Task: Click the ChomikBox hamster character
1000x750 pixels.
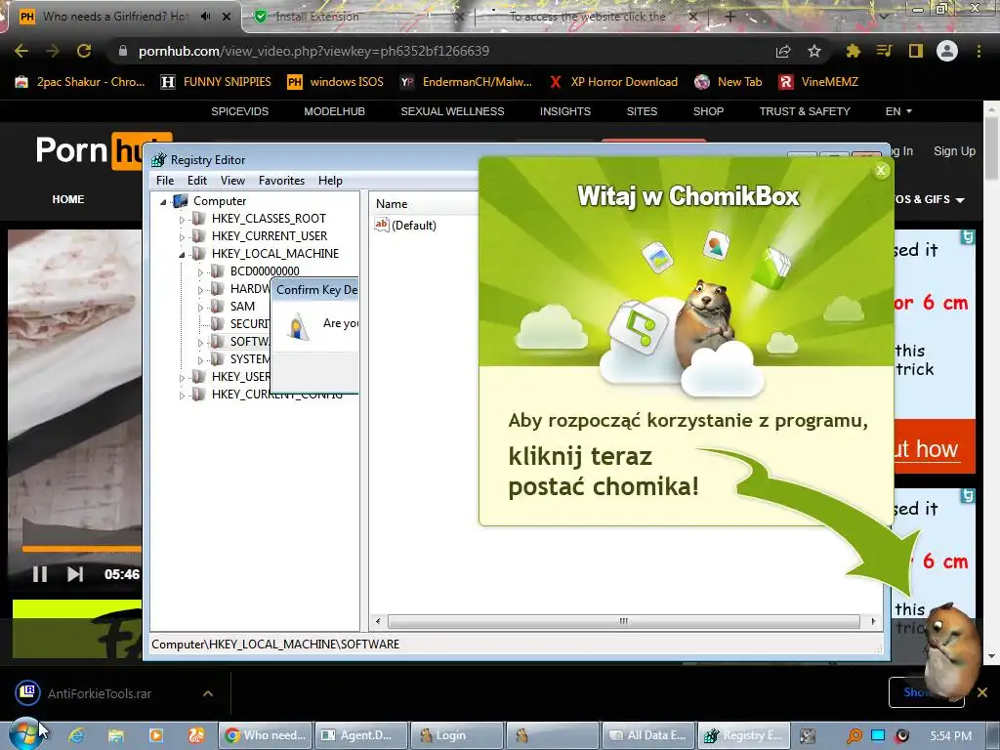Action: click(951, 651)
